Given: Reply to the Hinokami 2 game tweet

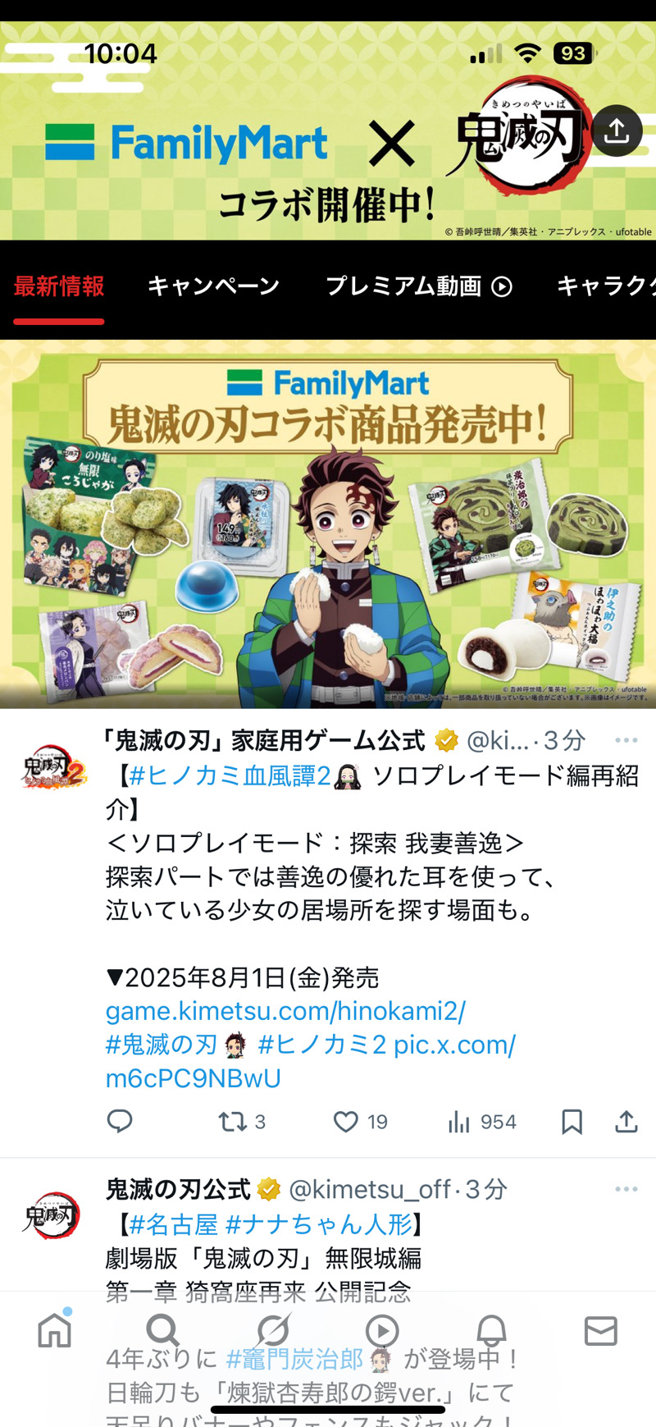Looking at the screenshot, I should click(120, 1121).
